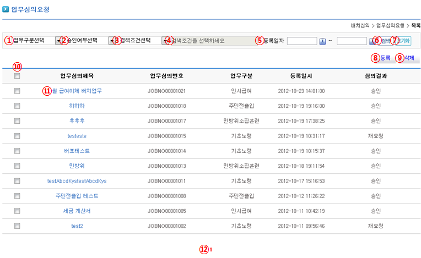Toggle the select-all checkbox in table header
The height and width of the screenshot is (258, 421).
17,76
